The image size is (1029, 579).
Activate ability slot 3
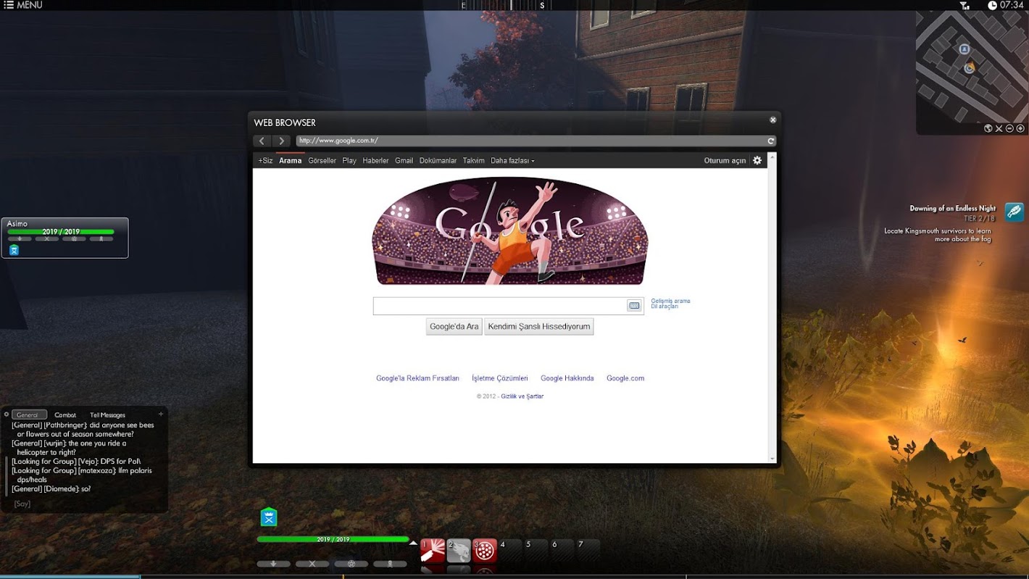pos(485,551)
